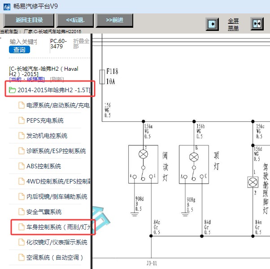
Task: Click the 查询 search button
Action: (x=19, y=50)
